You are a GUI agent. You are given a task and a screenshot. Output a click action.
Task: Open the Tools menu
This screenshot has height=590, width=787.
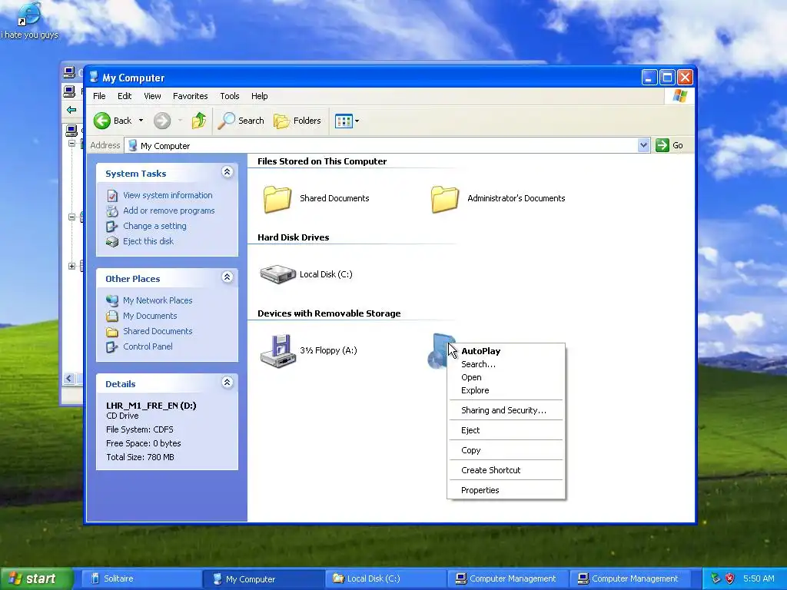[229, 96]
